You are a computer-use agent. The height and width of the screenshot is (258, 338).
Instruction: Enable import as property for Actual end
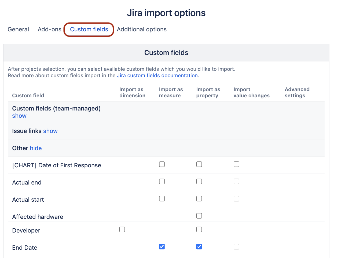[236, 181]
